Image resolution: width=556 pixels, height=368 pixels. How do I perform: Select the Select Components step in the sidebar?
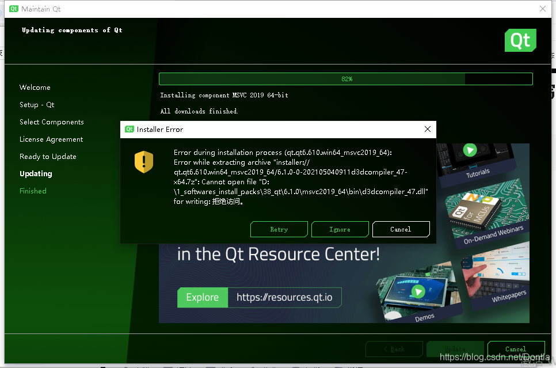pos(51,122)
